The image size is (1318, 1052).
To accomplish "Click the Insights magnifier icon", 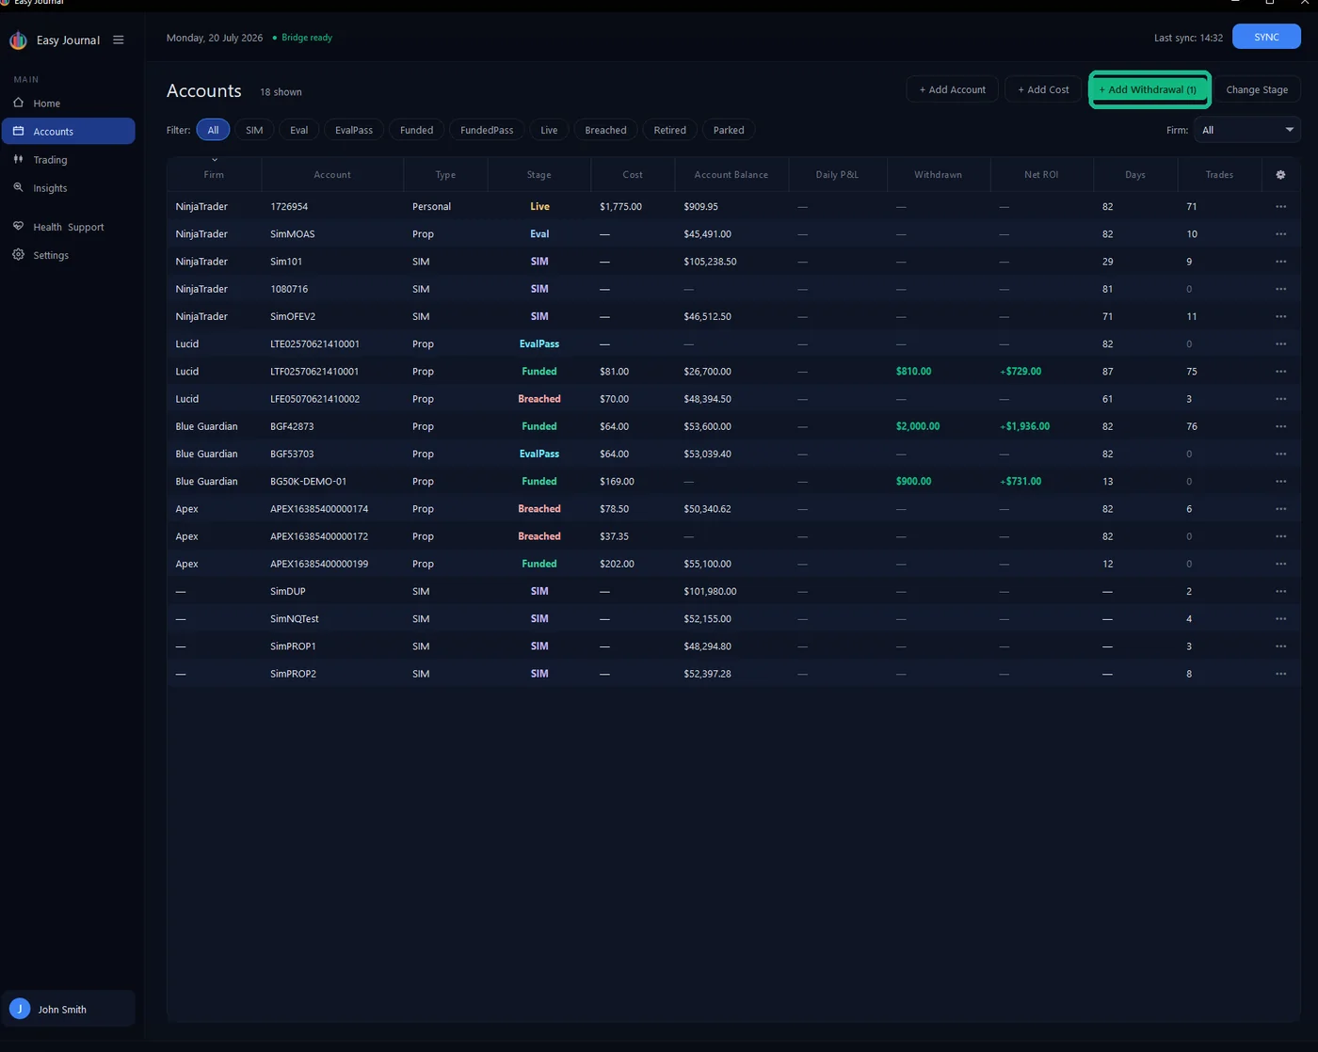I will tap(18, 187).
